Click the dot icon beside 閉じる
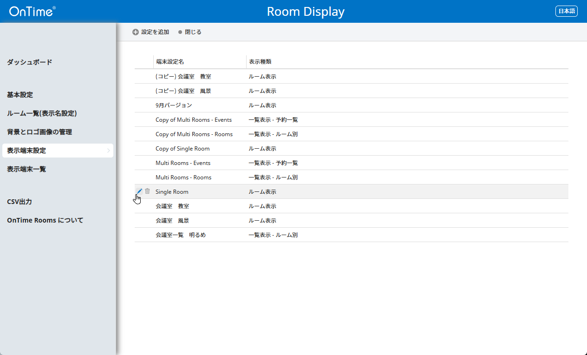 click(x=180, y=32)
